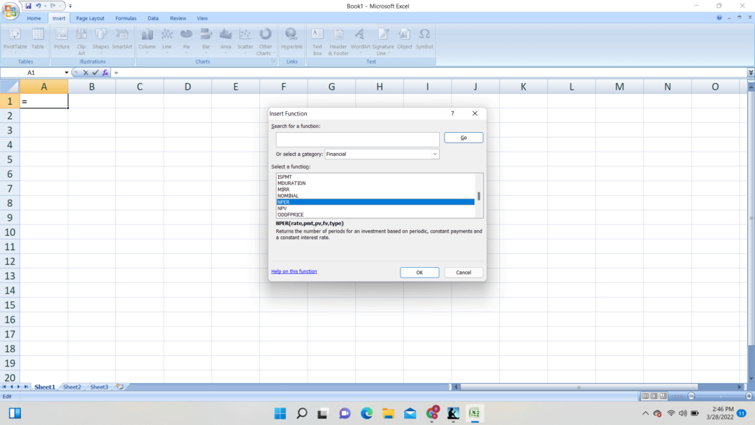Click the Office Button logo
The image size is (755, 425).
pyautogui.click(x=10, y=10)
